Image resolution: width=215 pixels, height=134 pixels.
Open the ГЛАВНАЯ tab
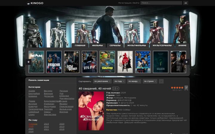tap(80, 45)
